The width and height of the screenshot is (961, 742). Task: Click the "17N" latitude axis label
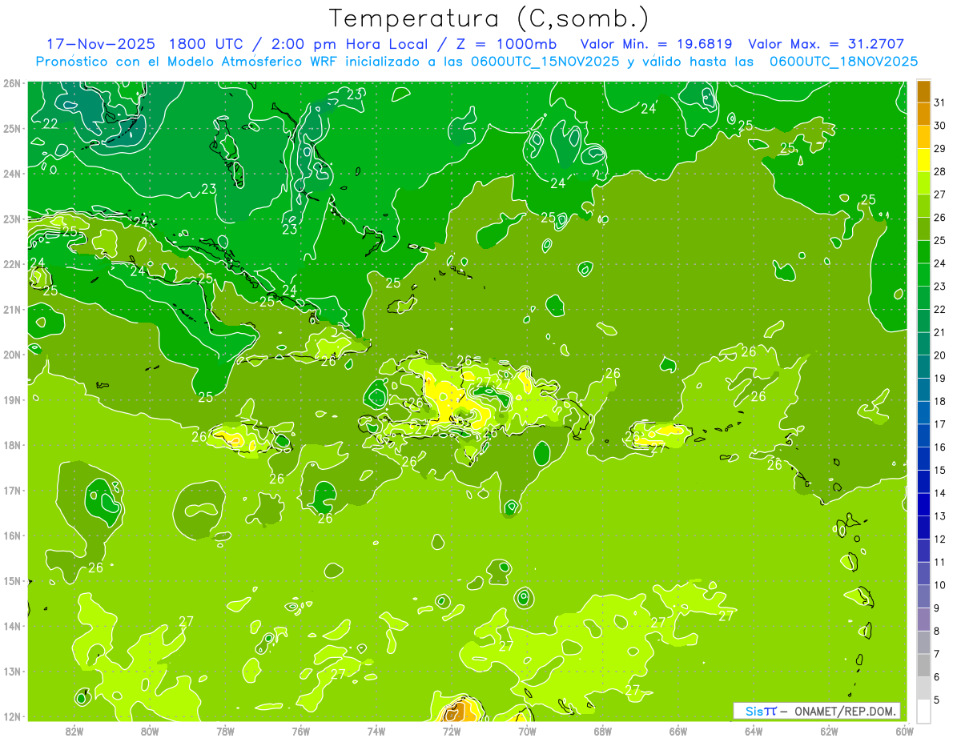click(11, 490)
